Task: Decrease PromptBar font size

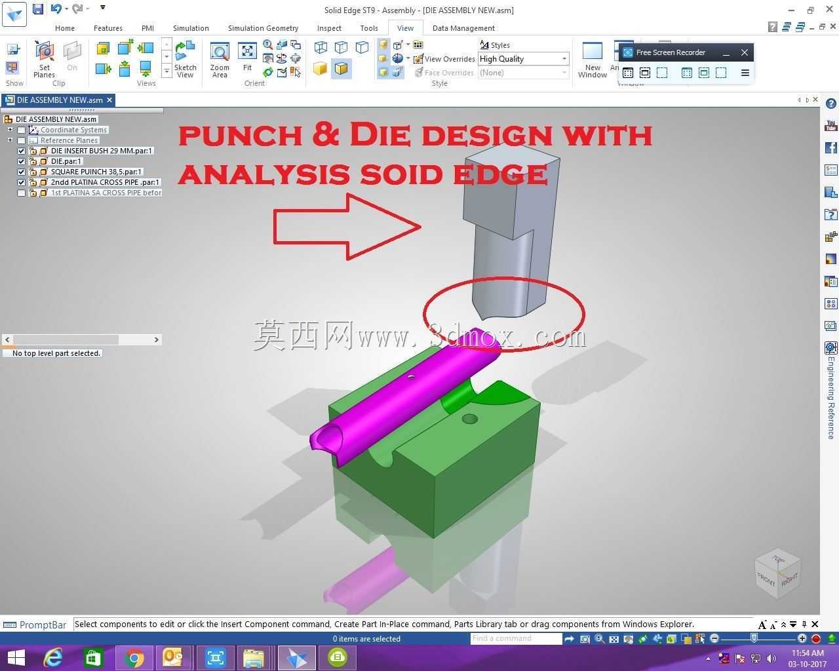Action: click(x=773, y=624)
